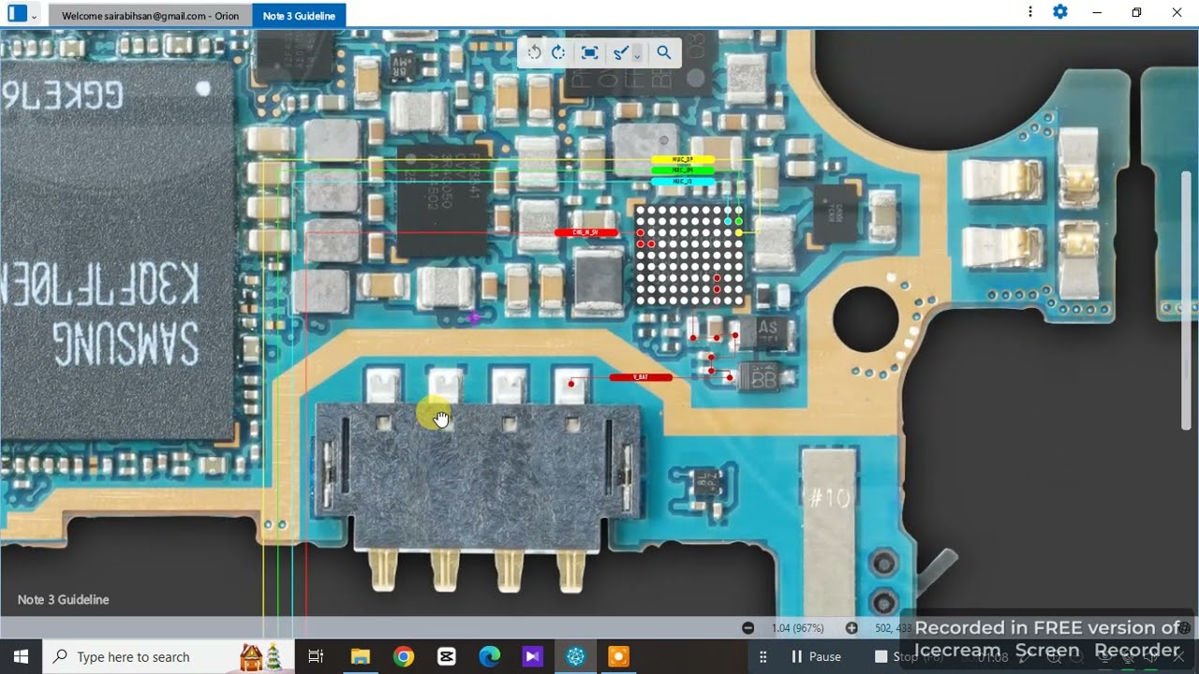Image resolution: width=1199 pixels, height=674 pixels.
Task: Click the 1.04 (967%) zoom value
Action: coord(798,628)
